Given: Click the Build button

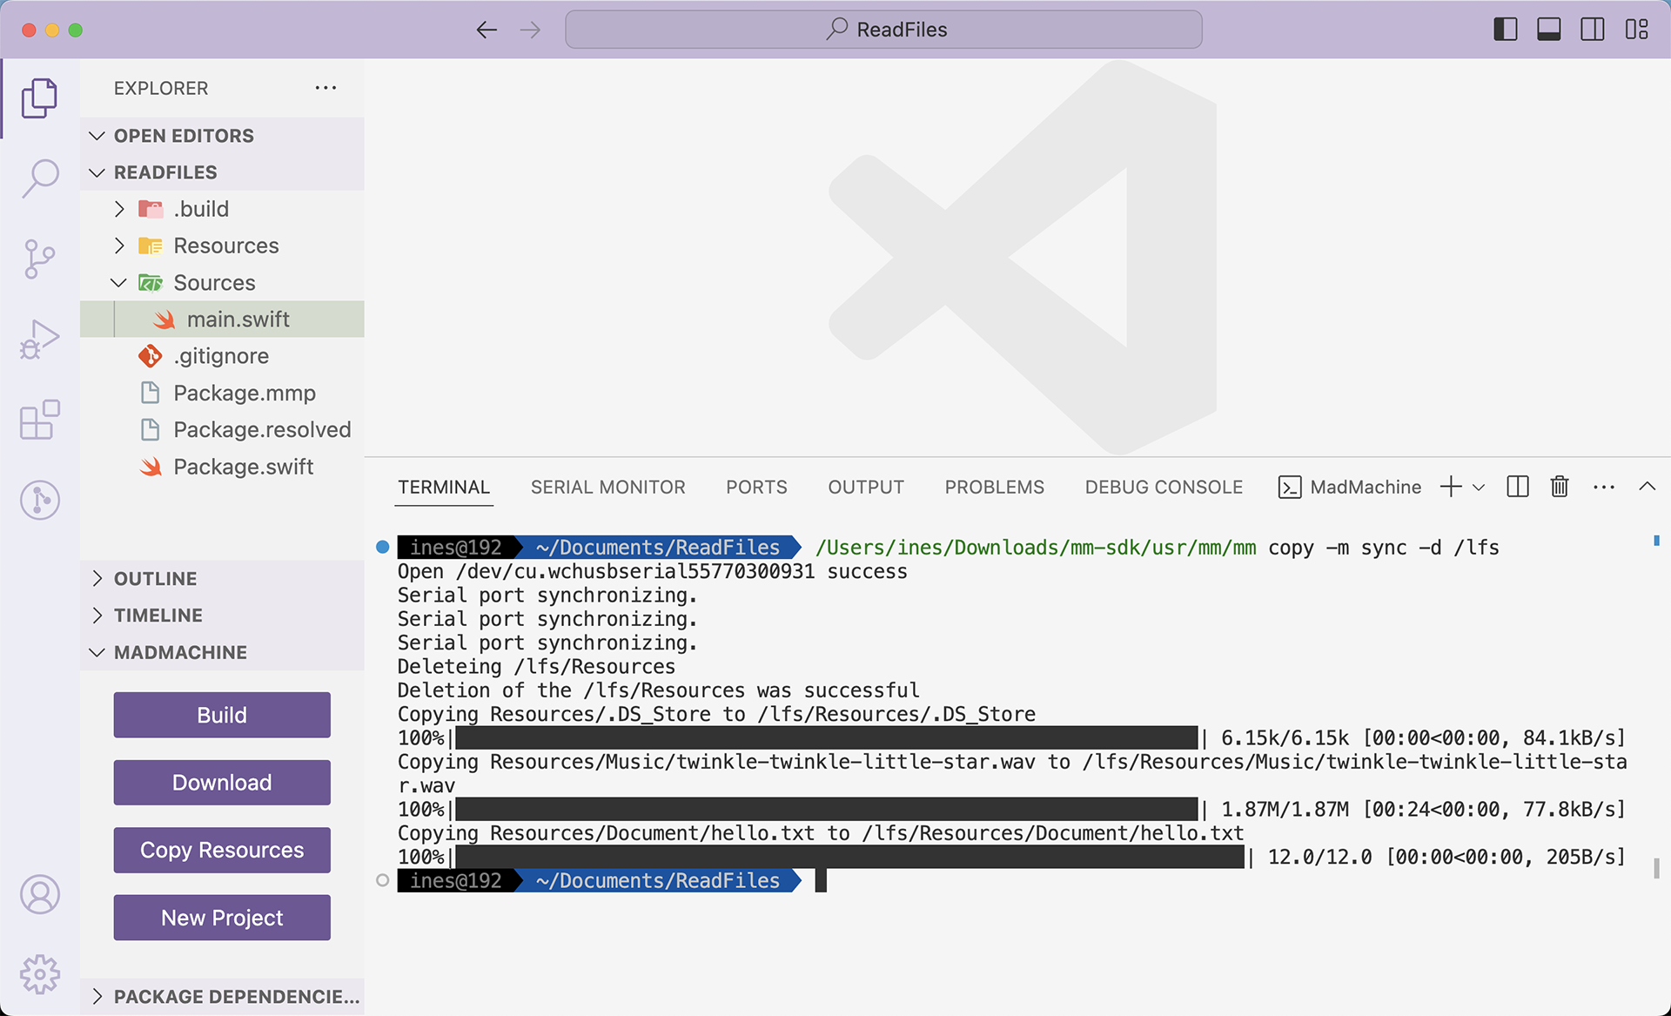Looking at the screenshot, I should [x=222, y=715].
